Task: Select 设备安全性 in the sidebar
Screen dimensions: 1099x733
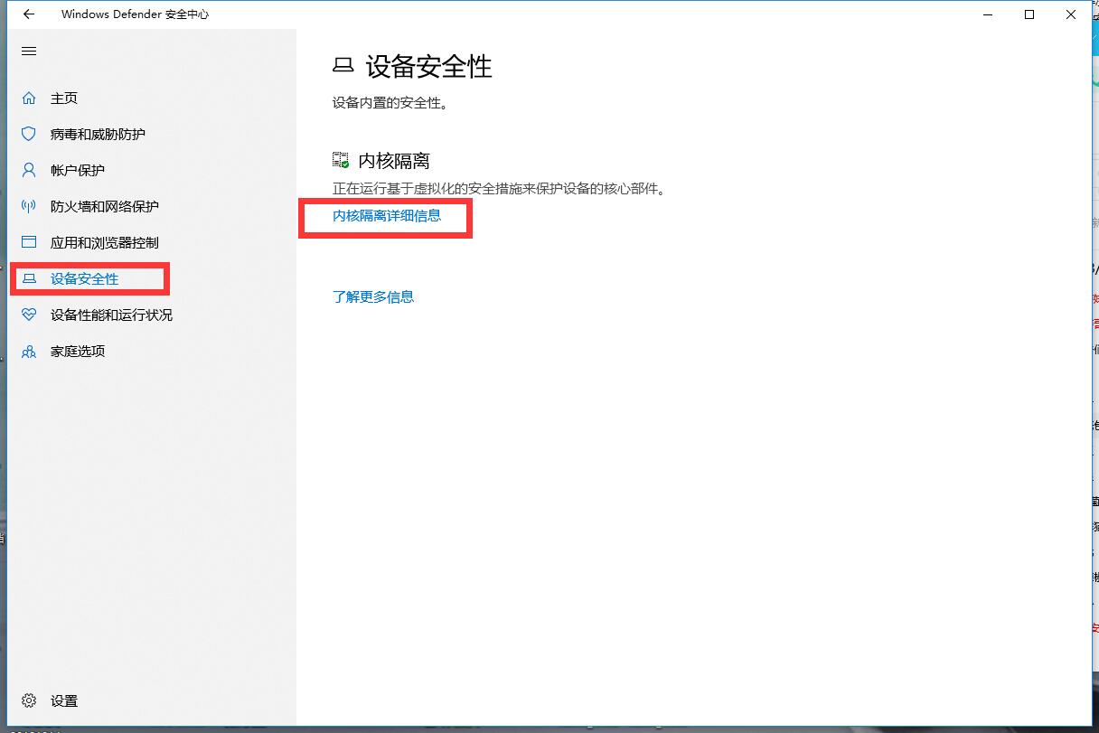Action: pyautogui.click(x=84, y=279)
